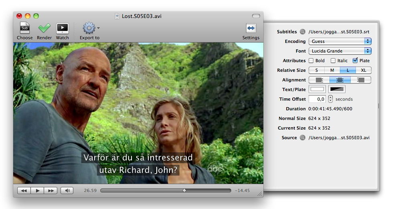Set relative size to XL
394x209 pixels.
364,70
